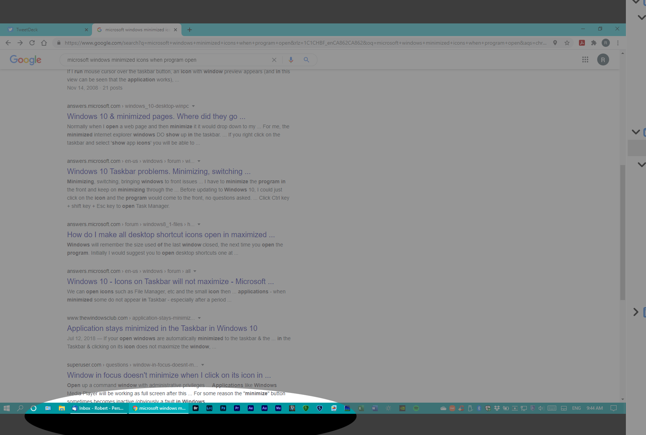This screenshot has width=646, height=435.
Task: Open Photoshop from the taskbar
Action: (x=223, y=408)
